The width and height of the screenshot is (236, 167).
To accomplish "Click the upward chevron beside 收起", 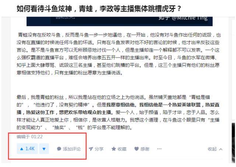I will point(221,149).
